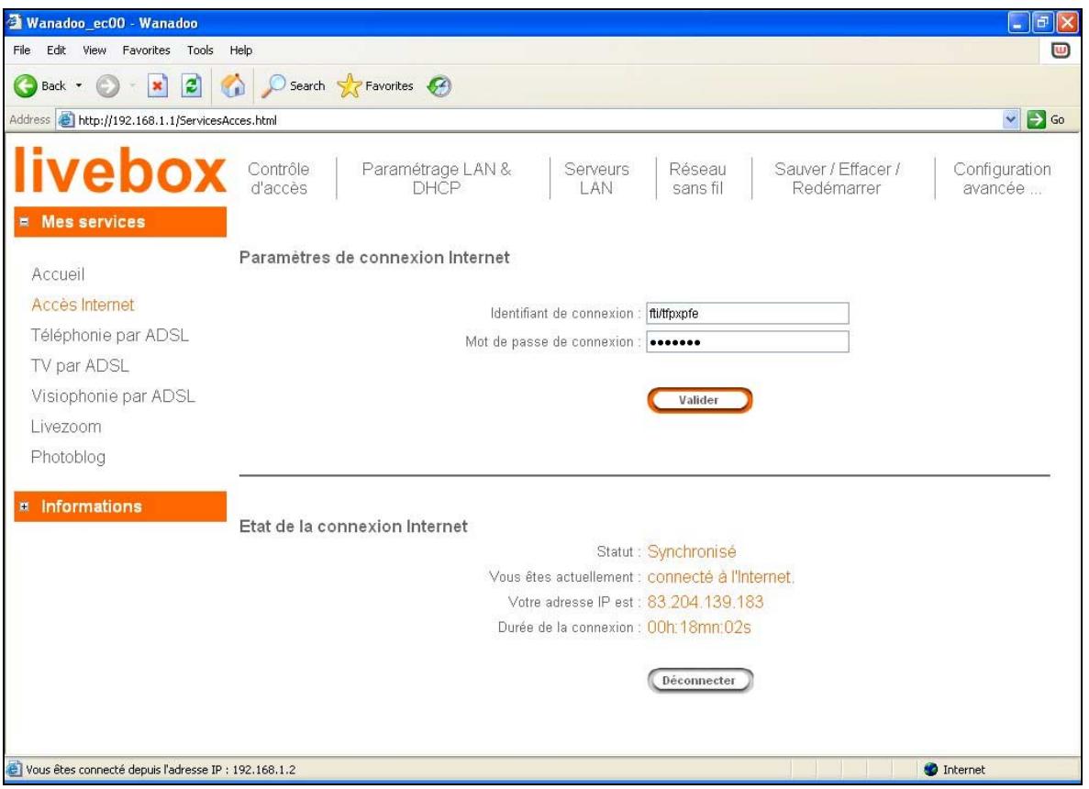Click the title bar Wanadoo window icon

[14, 22]
